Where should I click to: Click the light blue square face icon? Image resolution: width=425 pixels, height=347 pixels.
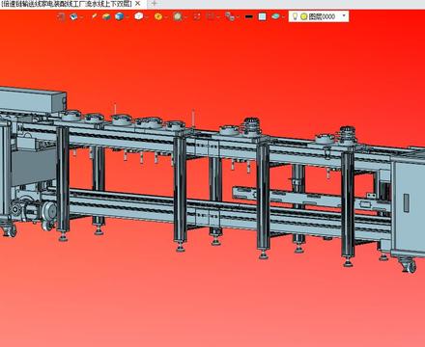coord(263,16)
